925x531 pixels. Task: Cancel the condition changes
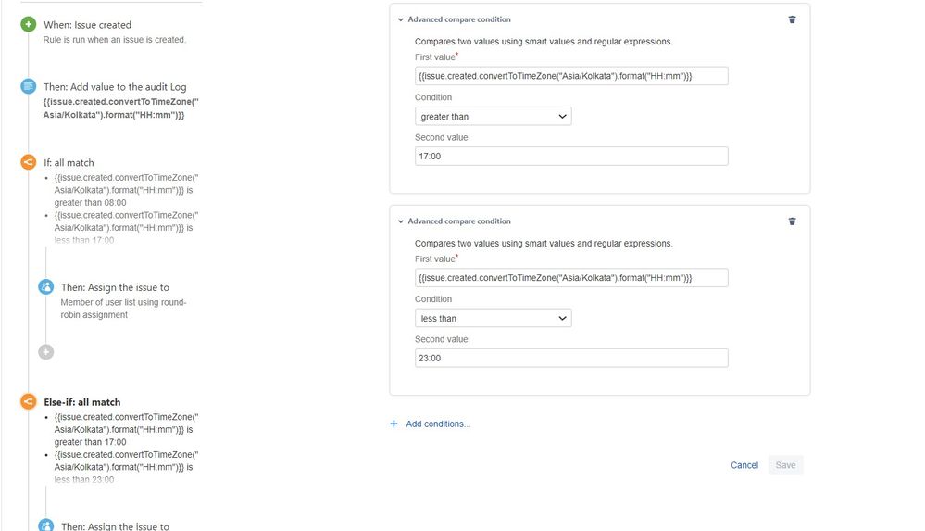[x=744, y=465]
